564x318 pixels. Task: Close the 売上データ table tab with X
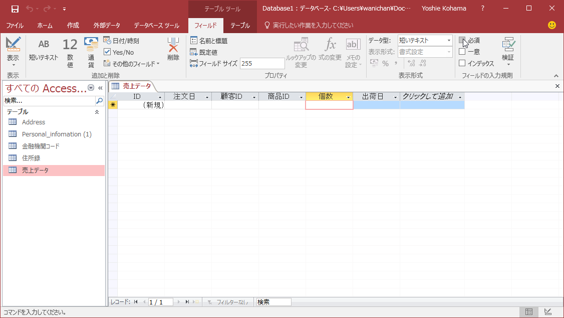(557, 86)
